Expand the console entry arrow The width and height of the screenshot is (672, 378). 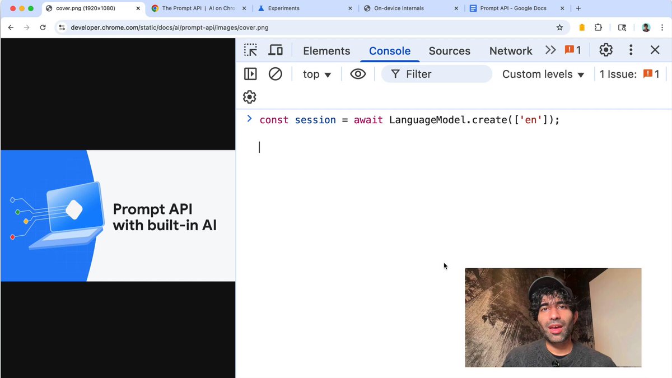[250, 119]
